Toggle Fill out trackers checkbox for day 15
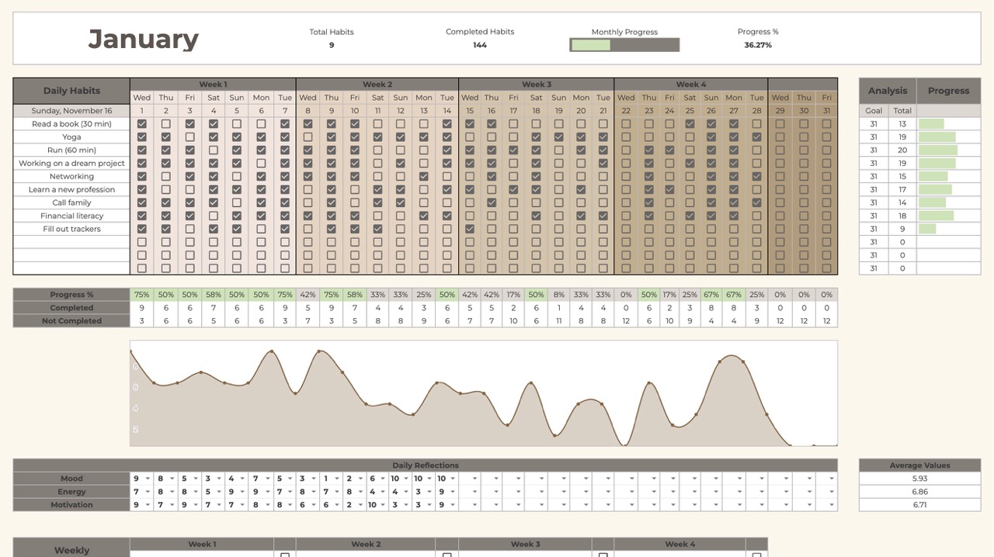This screenshot has height=557, width=994. tap(470, 229)
